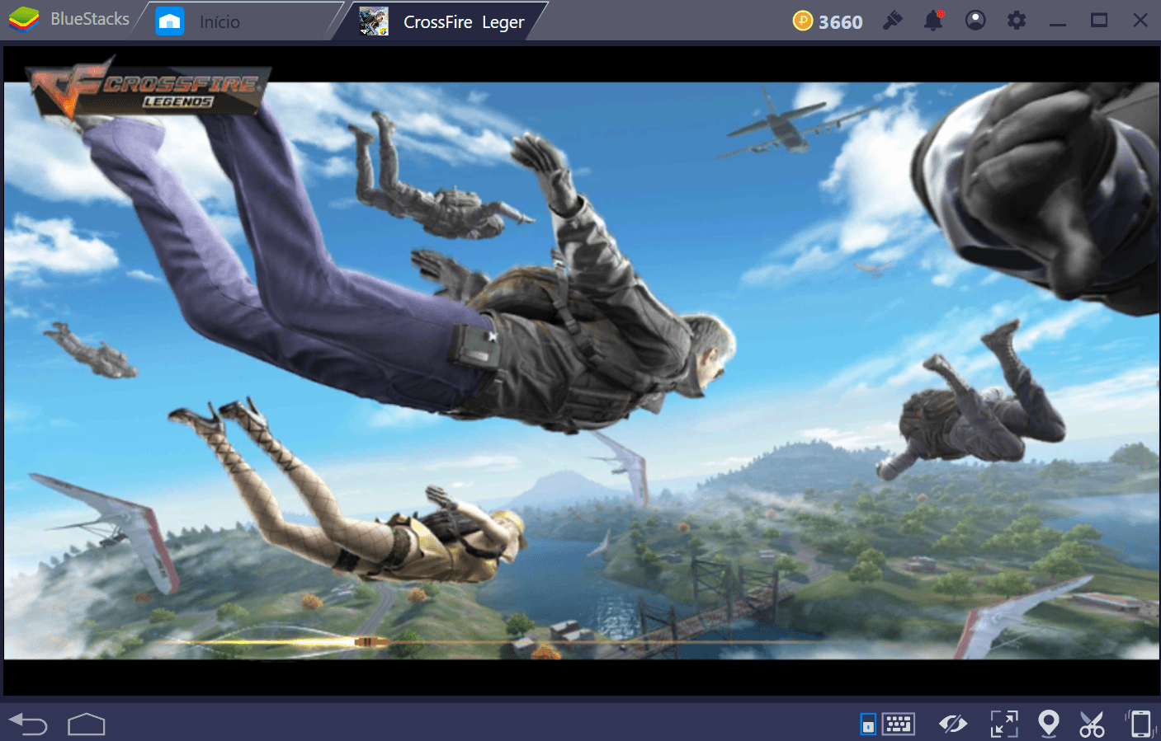Click the gold coin points icon
This screenshot has height=741, width=1161.
803,21
